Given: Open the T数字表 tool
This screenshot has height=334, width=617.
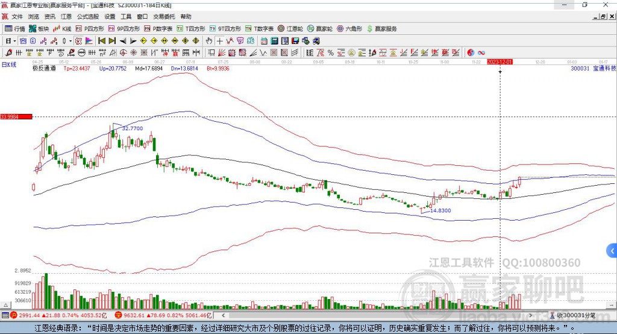Looking at the screenshot, I should [x=259, y=29].
